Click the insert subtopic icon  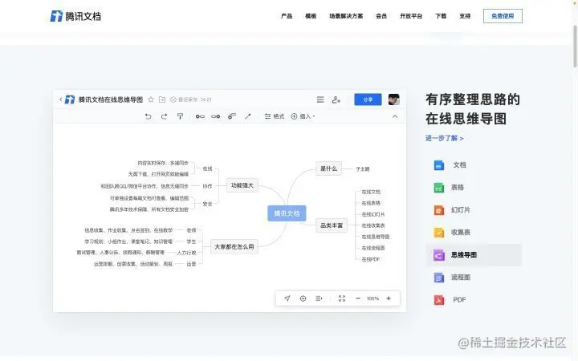tap(216, 116)
